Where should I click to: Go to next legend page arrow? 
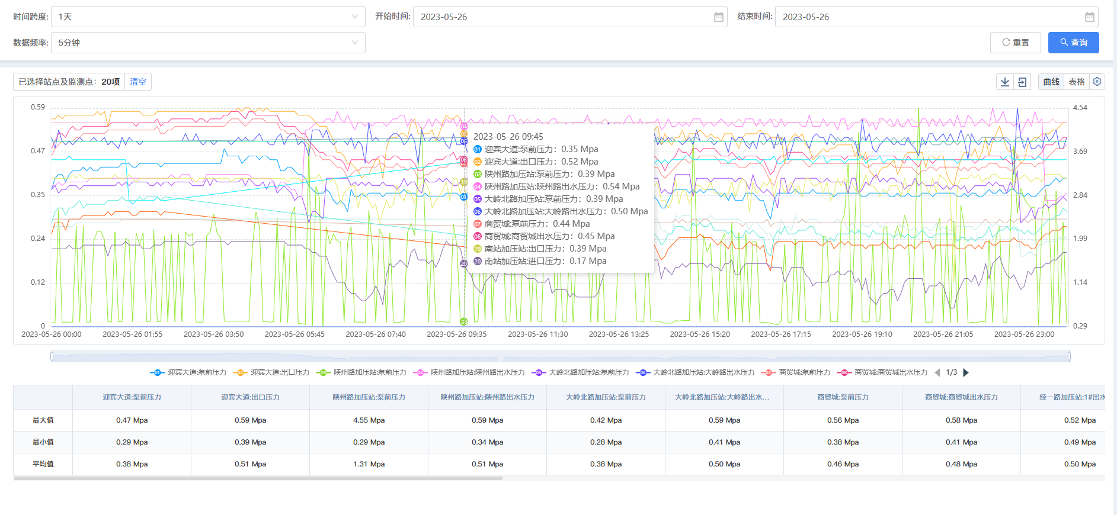click(x=966, y=372)
